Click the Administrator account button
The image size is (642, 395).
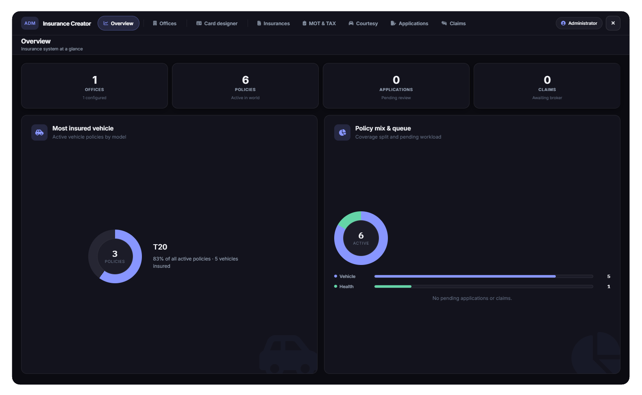pyautogui.click(x=579, y=23)
